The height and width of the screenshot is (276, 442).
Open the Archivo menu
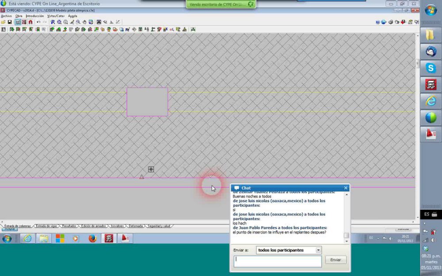tap(6, 16)
